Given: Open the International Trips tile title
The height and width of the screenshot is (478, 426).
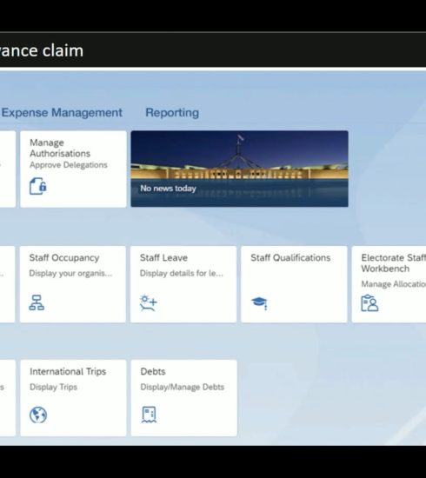Looking at the screenshot, I should [68, 371].
